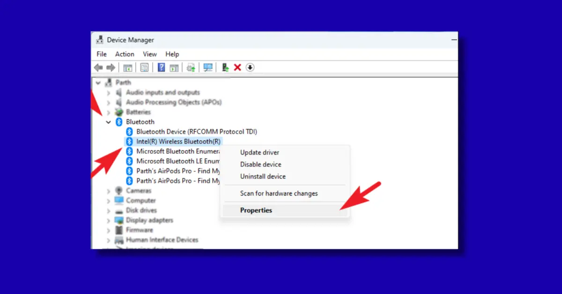This screenshot has height=294, width=562.
Task: Collapse the Bluetooth device category
Action: coord(109,122)
